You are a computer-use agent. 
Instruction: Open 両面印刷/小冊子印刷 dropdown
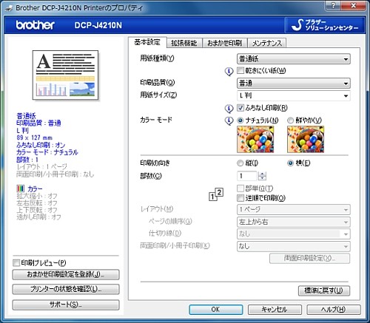(x=294, y=246)
